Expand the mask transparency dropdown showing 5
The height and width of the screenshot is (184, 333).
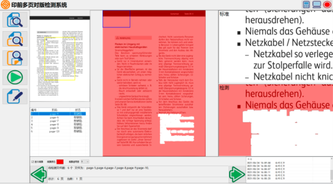pos(85,161)
